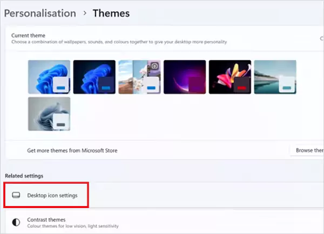Click the Desktop icon settings monitor icon

[x=16, y=195]
